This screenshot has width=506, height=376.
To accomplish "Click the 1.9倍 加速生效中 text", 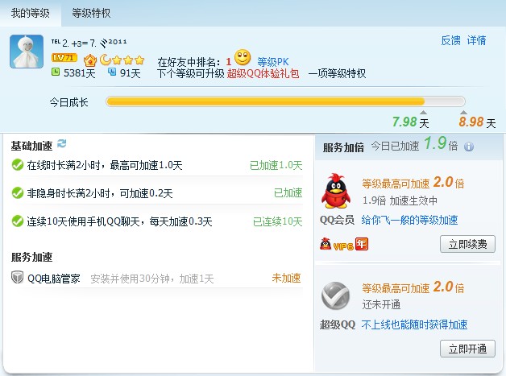I will coord(400,200).
